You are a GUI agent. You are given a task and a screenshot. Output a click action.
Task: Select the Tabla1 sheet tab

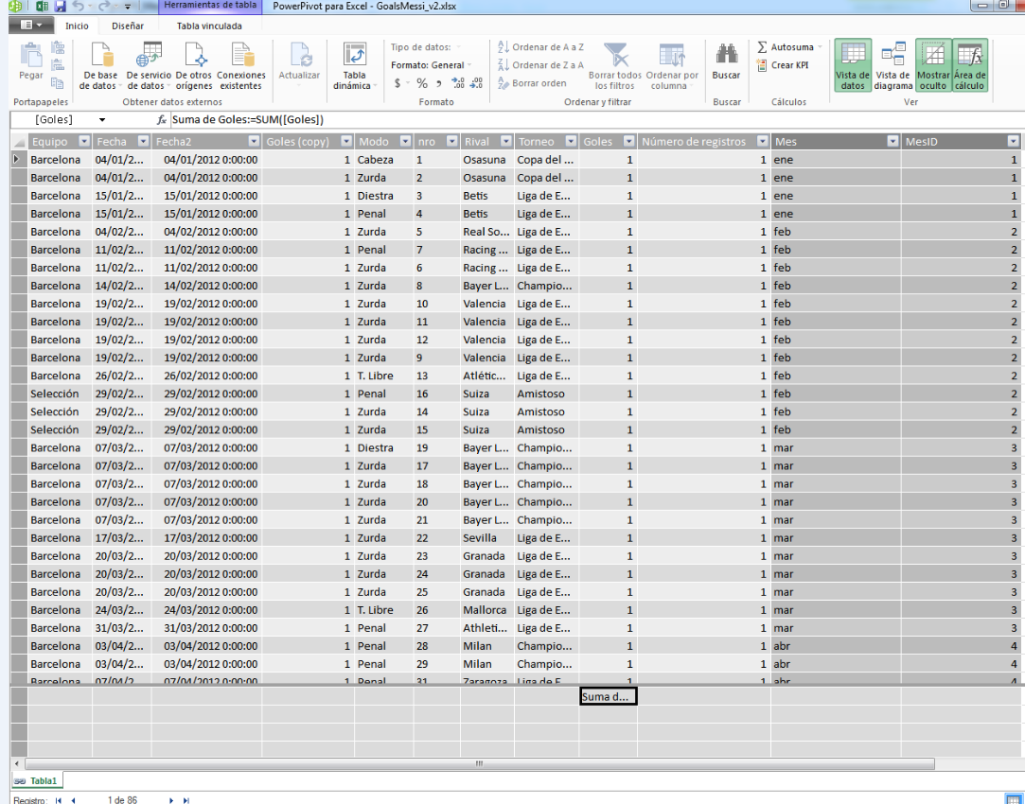point(37,781)
